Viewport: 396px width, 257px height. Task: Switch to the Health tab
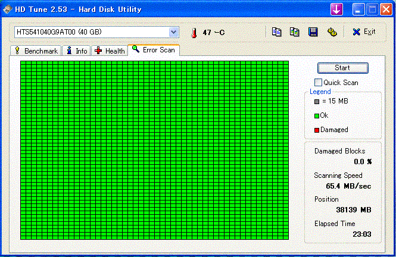110,51
